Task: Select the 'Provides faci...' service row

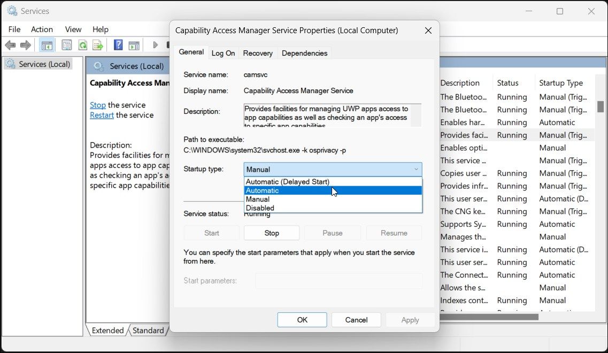Action: pyautogui.click(x=517, y=135)
